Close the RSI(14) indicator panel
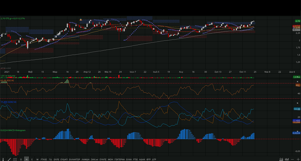Viewport: 301px width, 161px height. [297, 81]
